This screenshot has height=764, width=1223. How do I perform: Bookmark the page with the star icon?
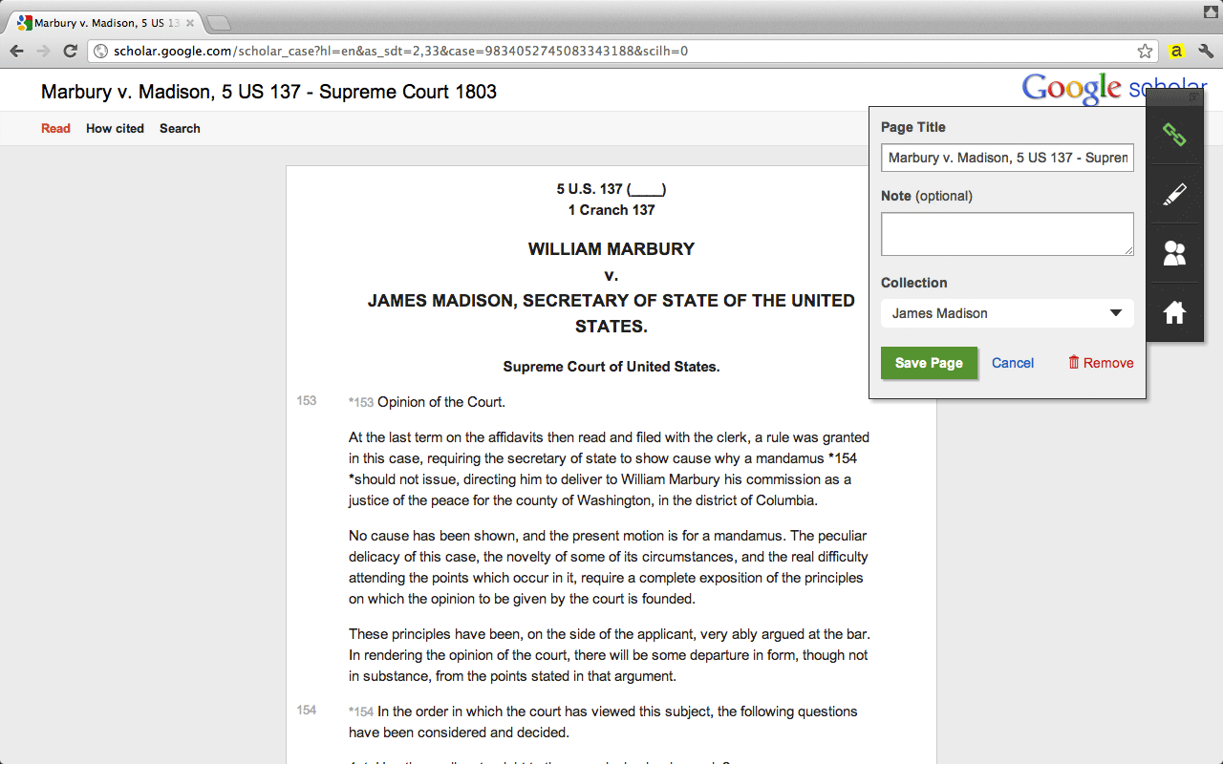pos(1145,52)
